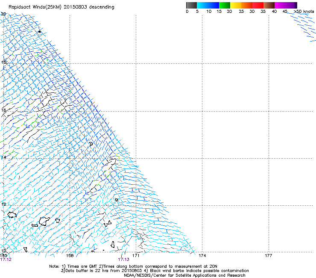Click the brown 35–40 knot color segment

(x=269, y=5)
